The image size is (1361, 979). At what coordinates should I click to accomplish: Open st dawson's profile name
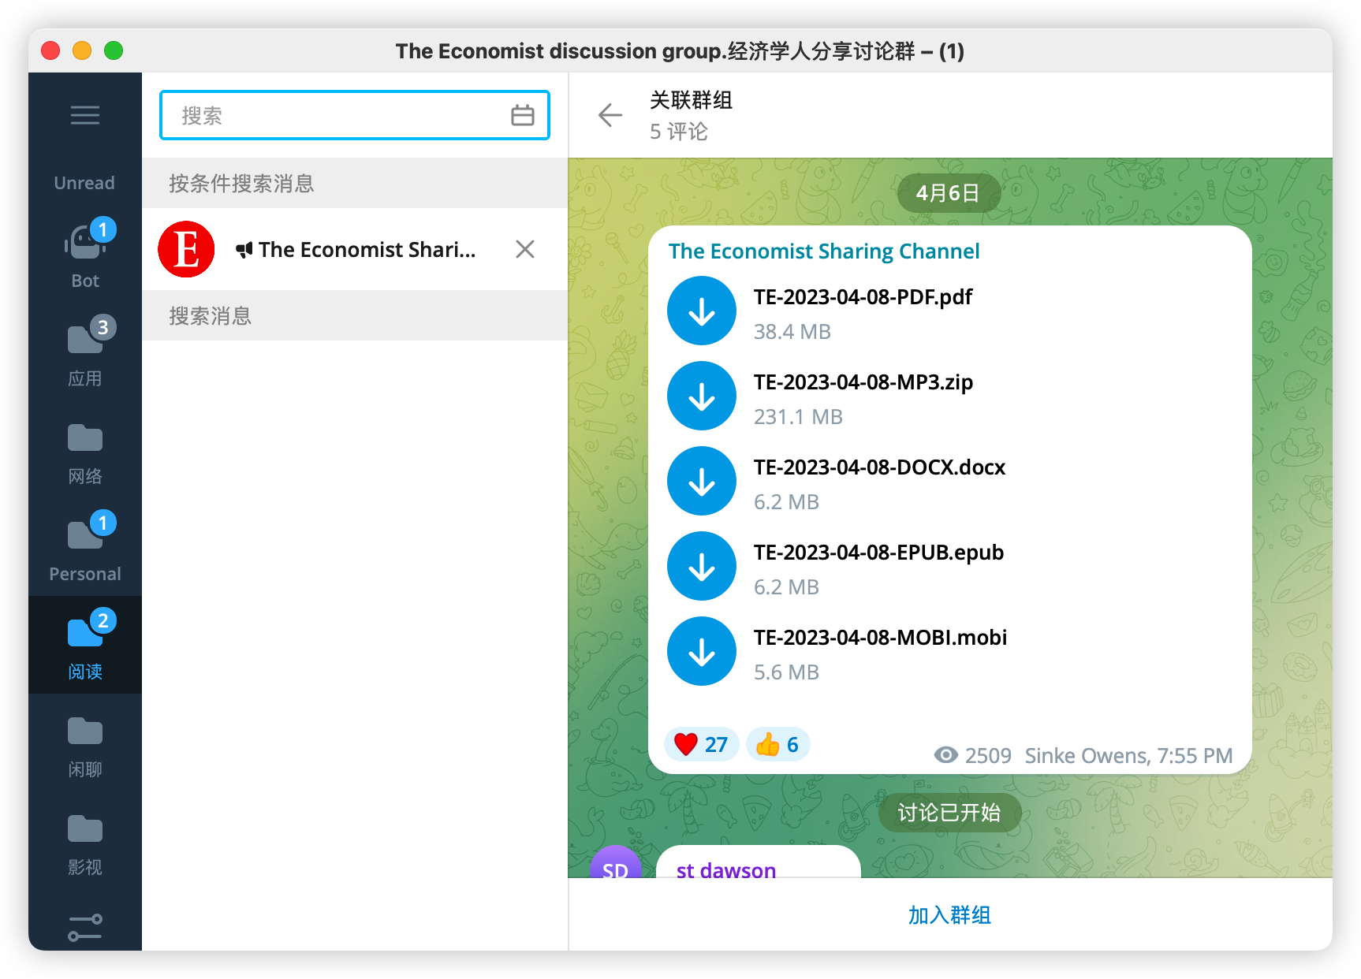pos(726,869)
